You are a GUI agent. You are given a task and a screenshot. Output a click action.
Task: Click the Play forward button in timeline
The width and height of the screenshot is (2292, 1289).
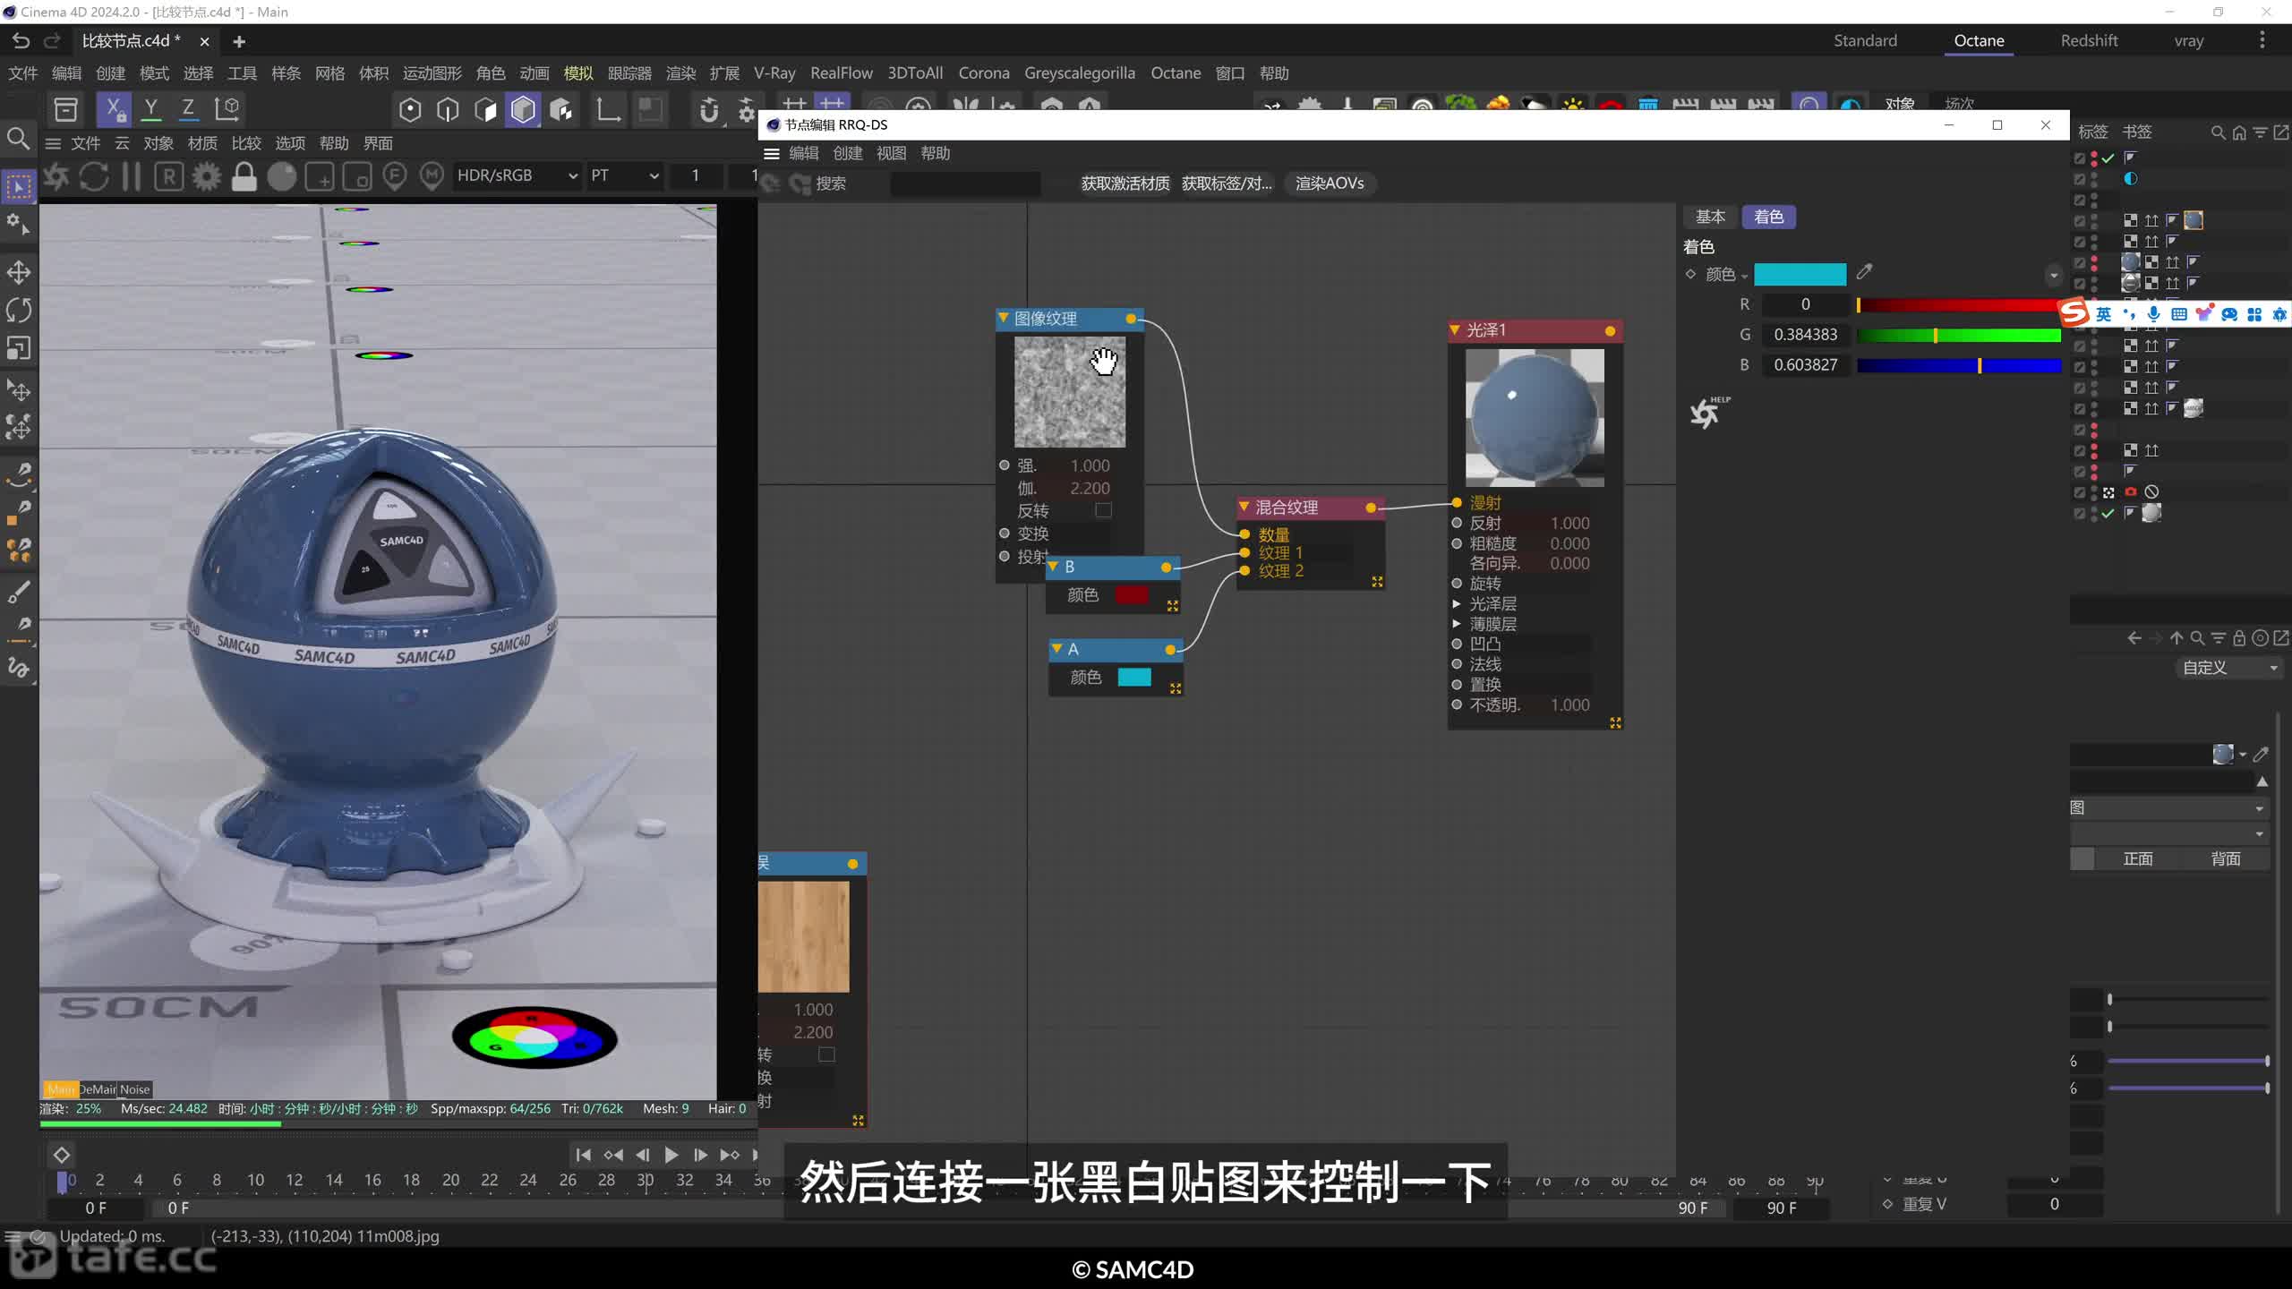tap(671, 1155)
